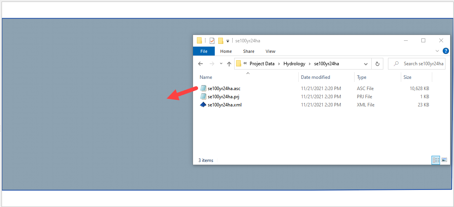The height and width of the screenshot is (207, 454).
Task: Open the File menu
Action: pos(204,51)
